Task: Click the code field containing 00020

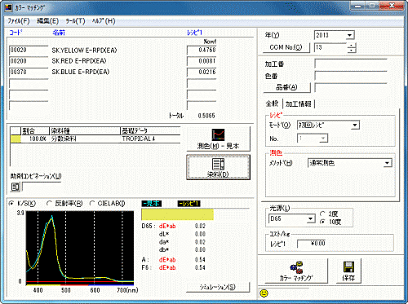Action: coord(29,51)
